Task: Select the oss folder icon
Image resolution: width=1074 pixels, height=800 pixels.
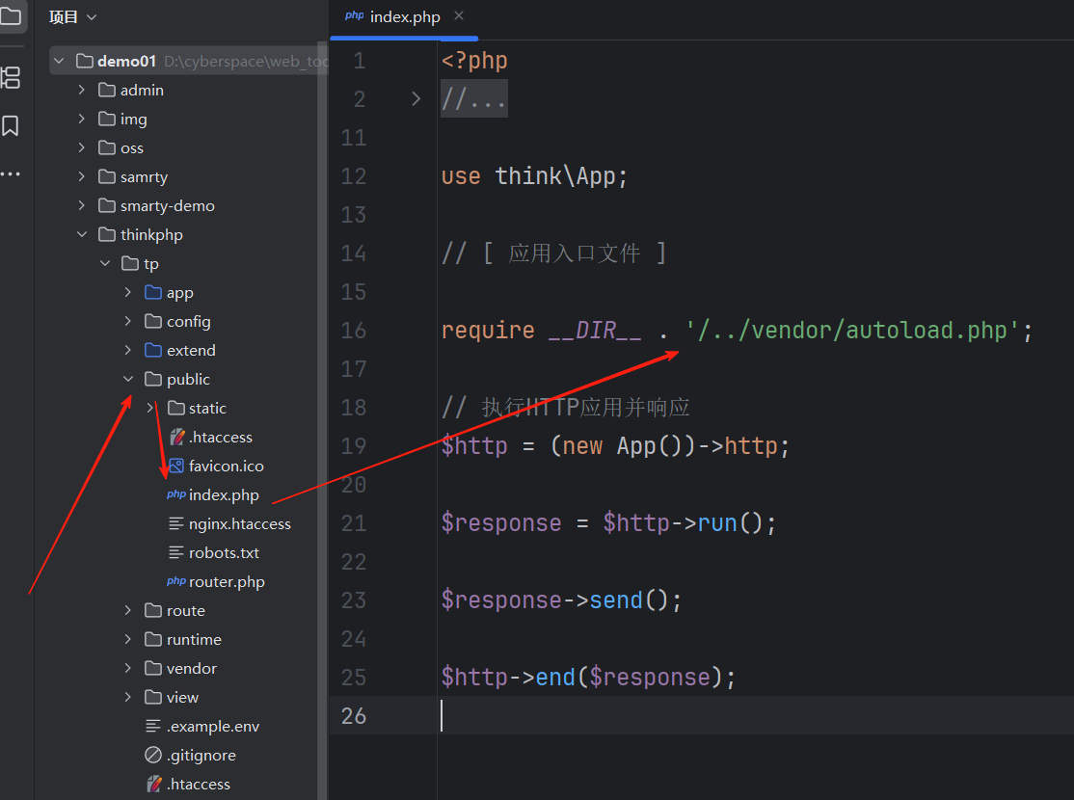Action: [x=107, y=147]
